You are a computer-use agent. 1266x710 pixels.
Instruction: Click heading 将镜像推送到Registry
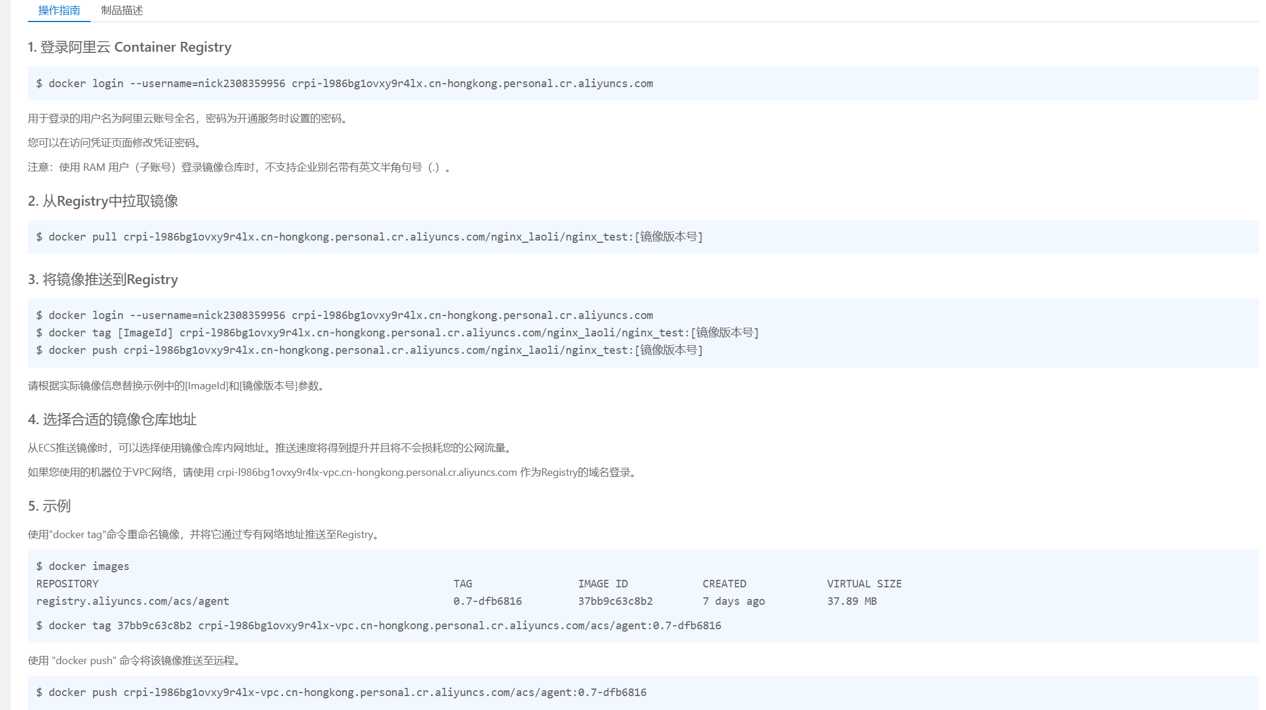pos(103,279)
